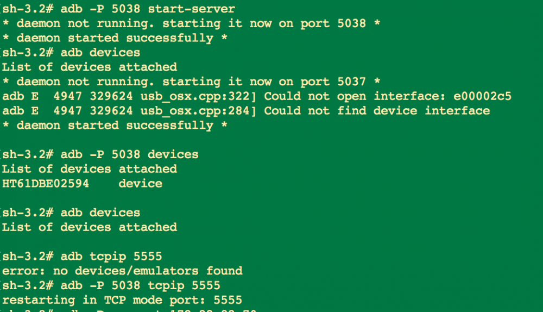Click the 'daemon started successfully' first message
The width and height of the screenshot is (543, 312).
(115, 38)
